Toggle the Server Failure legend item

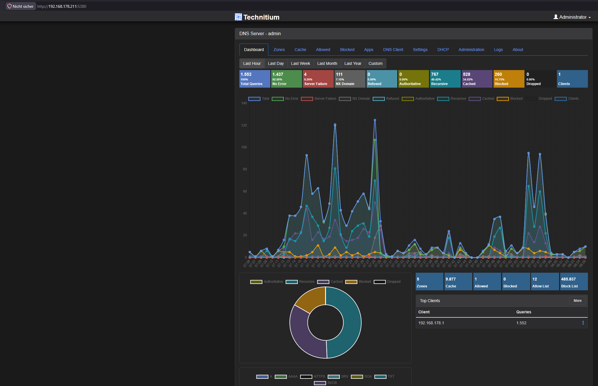coord(318,99)
